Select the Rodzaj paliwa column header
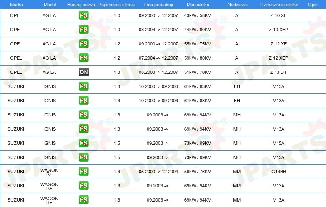Screen dimensions: 326x207 pos(81,5)
